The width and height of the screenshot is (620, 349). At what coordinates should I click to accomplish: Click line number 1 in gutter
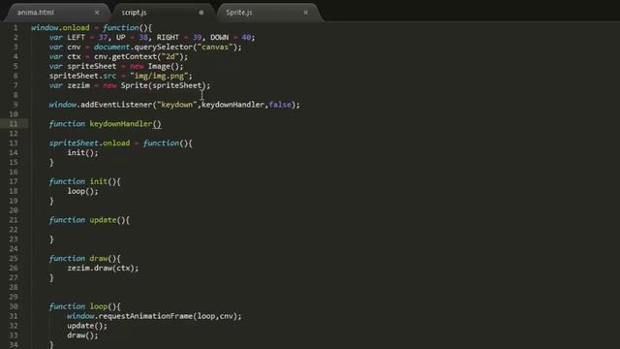coord(15,28)
